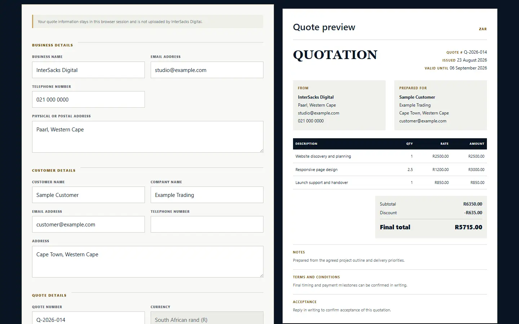This screenshot has height=324, width=519.
Task: Select Sample Customer in Prepared For box
Action: 417,97
